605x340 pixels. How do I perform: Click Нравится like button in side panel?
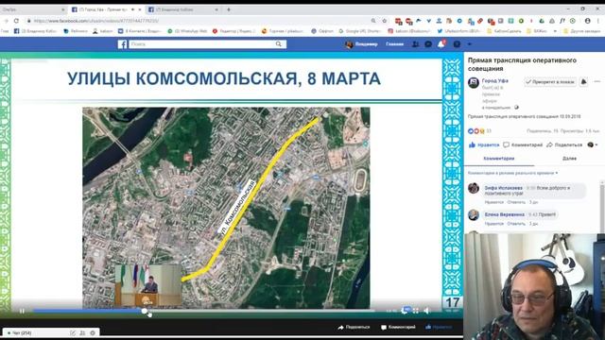(x=484, y=144)
